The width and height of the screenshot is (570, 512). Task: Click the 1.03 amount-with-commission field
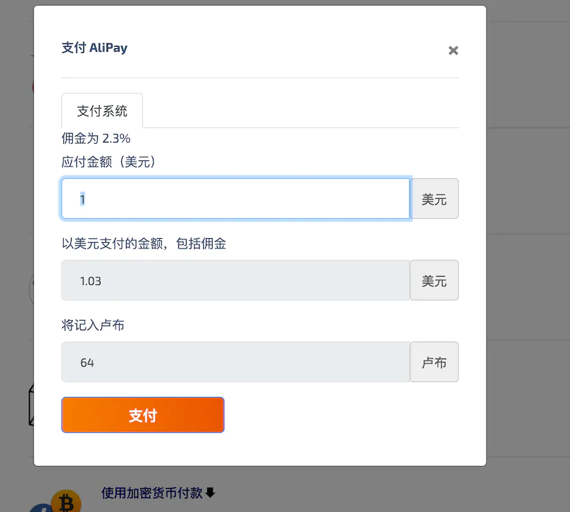[x=235, y=280]
